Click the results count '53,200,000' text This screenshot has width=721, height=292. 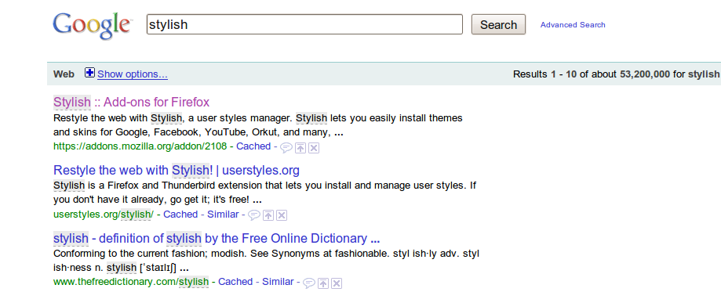pyautogui.click(x=645, y=74)
